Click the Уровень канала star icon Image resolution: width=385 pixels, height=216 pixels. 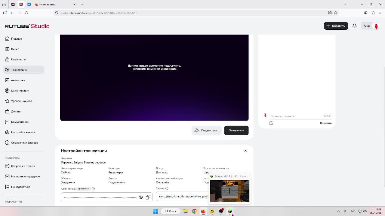tap(7, 101)
